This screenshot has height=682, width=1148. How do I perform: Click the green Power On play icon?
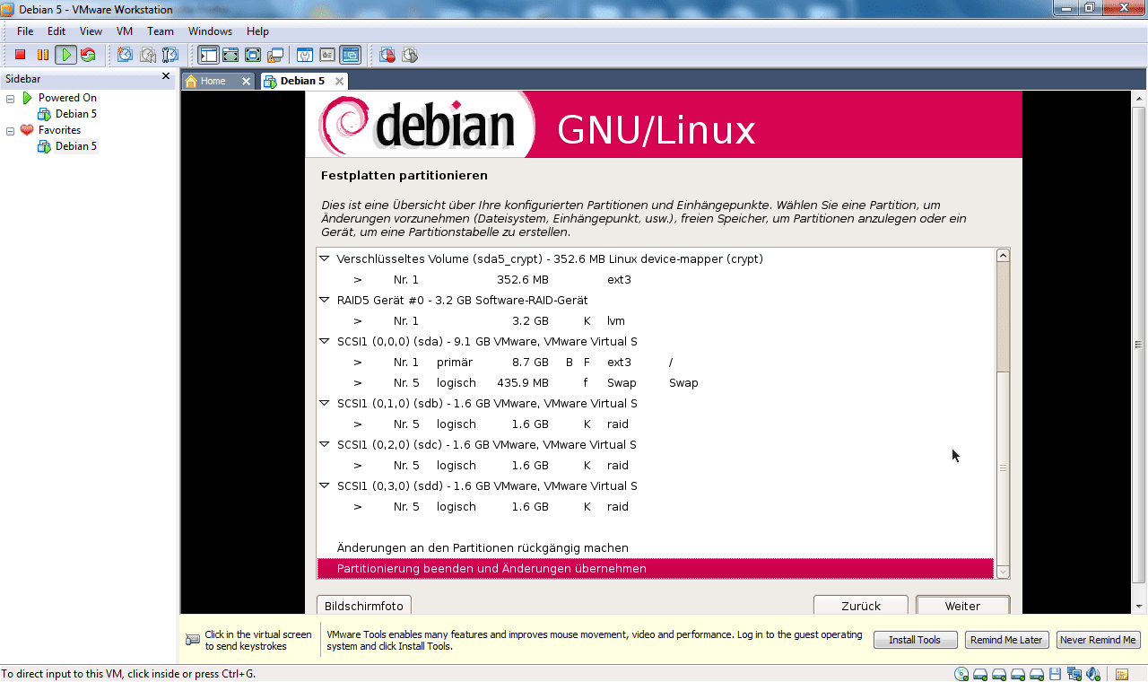coord(65,55)
